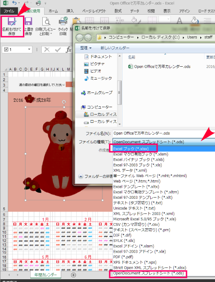The height and width of the screenshot is (282, 215).
Task: Open the 挿入 ribbon tab
Action: [70, 11]
